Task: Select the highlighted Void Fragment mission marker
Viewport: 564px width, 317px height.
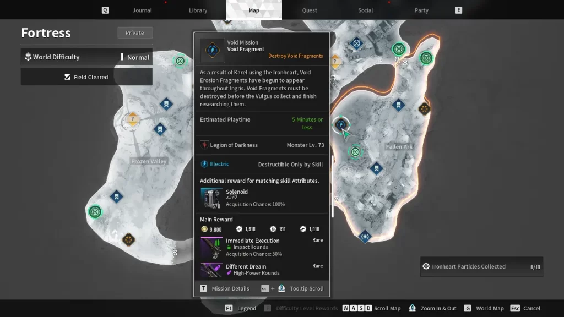Action: coord(341,125)
